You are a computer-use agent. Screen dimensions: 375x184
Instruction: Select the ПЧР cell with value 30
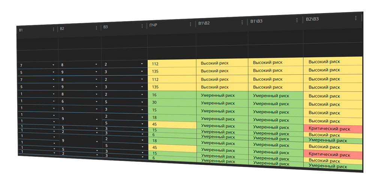(x=172, y=102)
